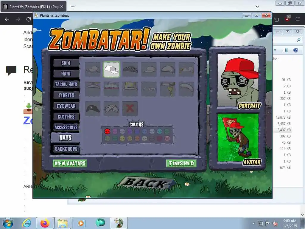Screen dimensions: 305x229
Task: Choose the purple skull color
Action: [130, 131]
